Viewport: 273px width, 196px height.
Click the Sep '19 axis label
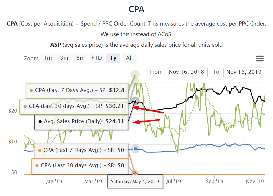tap(214, 181)
